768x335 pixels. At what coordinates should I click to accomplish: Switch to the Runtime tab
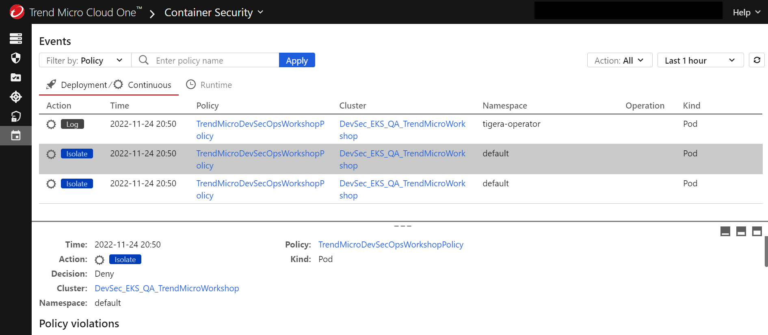pyautogui.click(x=209, y=85)
